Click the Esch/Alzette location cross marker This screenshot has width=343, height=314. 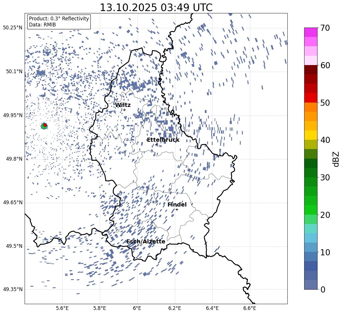coord(135,246)
